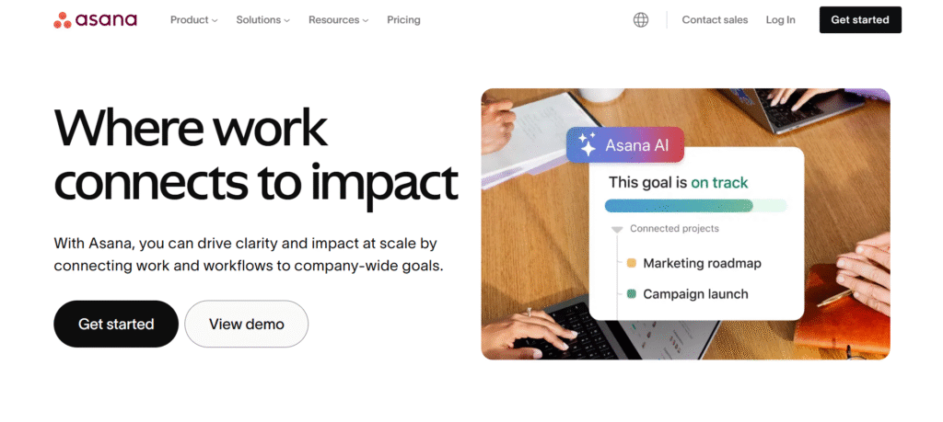Click the orange Marketing roadmap square icon
This screenshot has height=422, width=943.
point(632,264)
